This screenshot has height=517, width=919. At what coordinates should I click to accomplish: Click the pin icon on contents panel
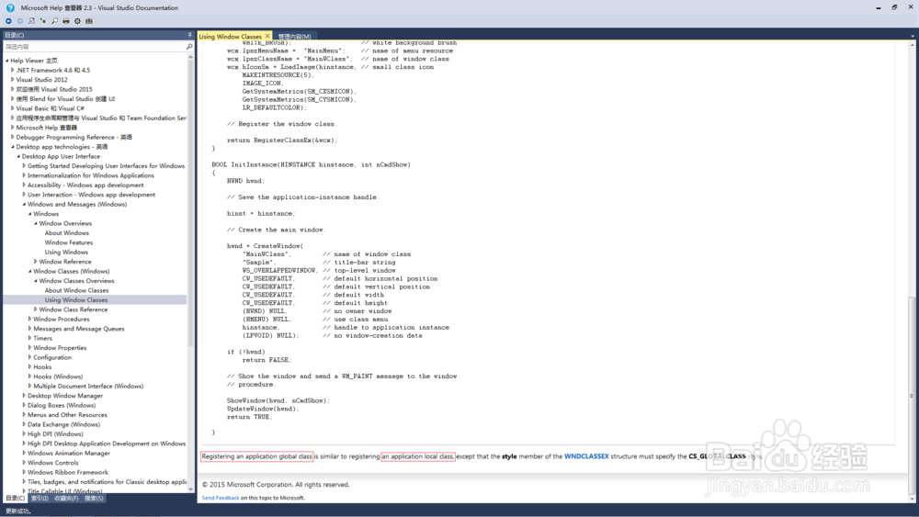(189, 35)
